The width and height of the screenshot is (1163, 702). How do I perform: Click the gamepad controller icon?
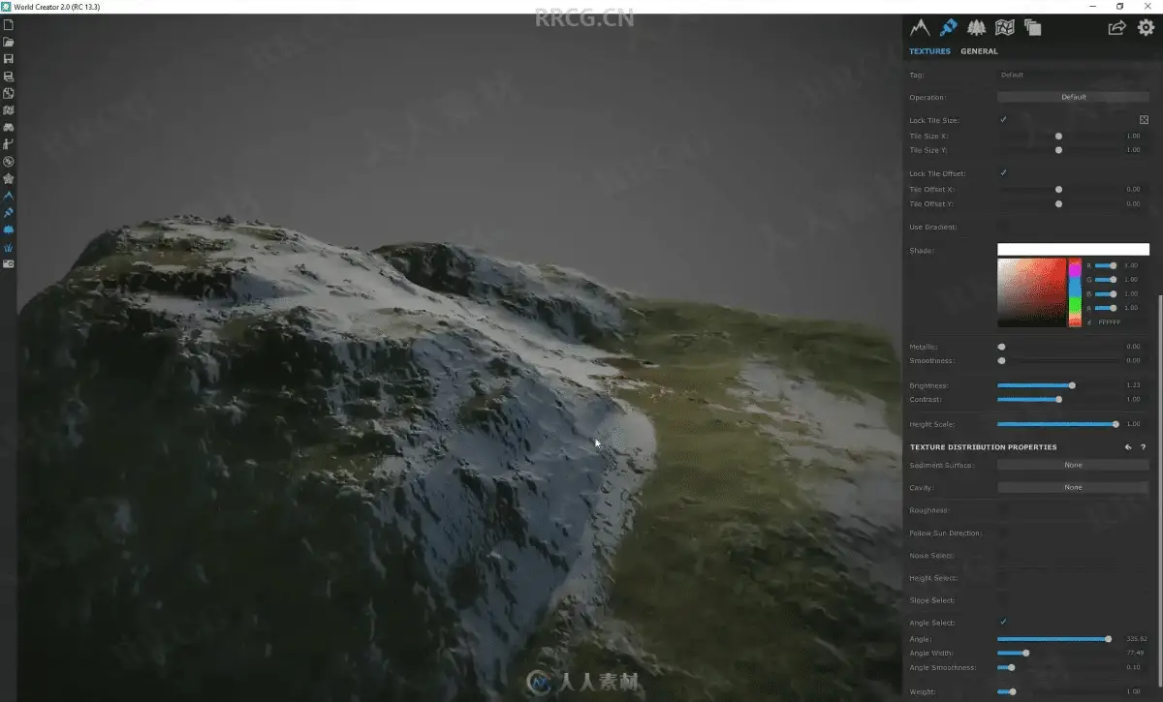[8, 127]
